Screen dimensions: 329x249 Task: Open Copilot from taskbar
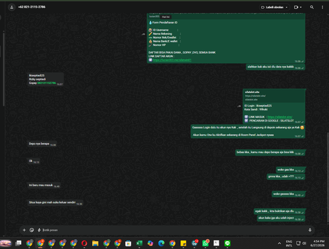coord(150,243)
